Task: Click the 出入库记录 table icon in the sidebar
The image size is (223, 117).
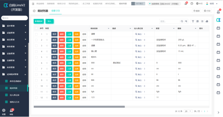Action: coord(6,95)
